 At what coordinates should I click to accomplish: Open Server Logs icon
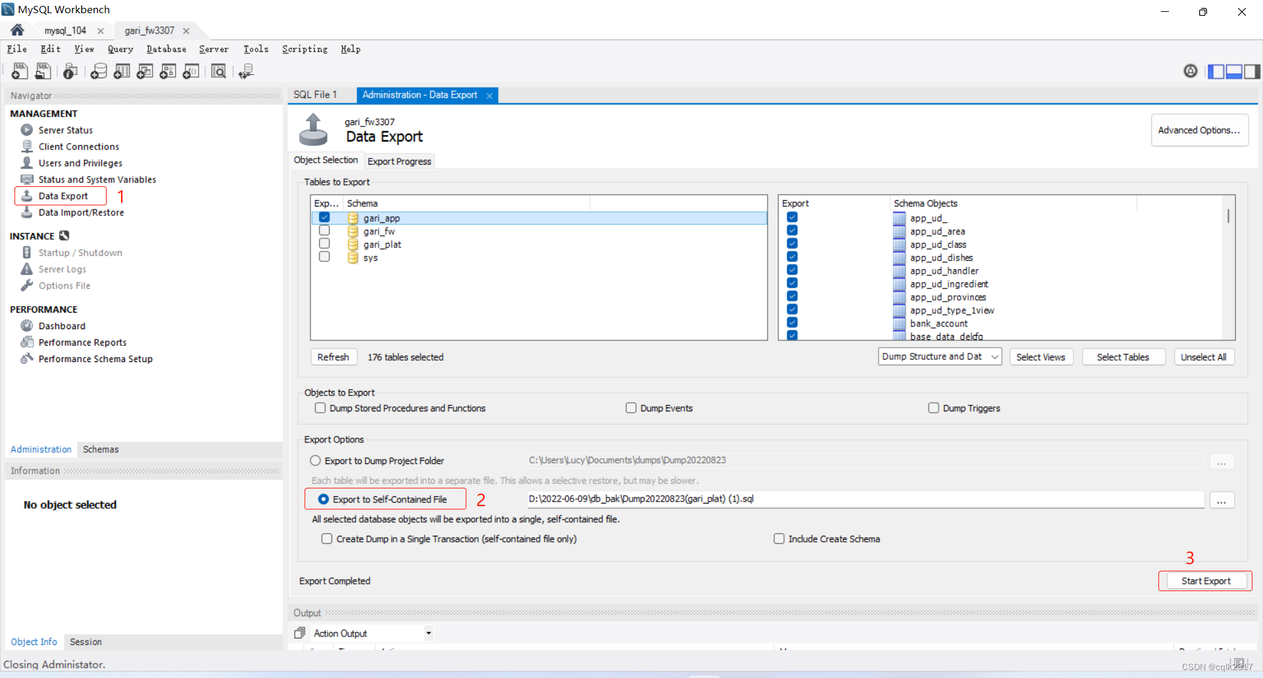27,269
